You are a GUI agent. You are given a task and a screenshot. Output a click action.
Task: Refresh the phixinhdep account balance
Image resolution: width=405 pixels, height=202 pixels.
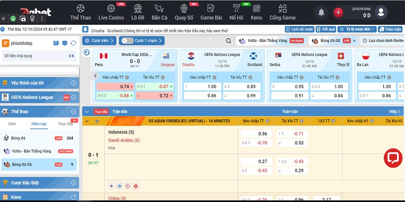(x=73, y=43)
